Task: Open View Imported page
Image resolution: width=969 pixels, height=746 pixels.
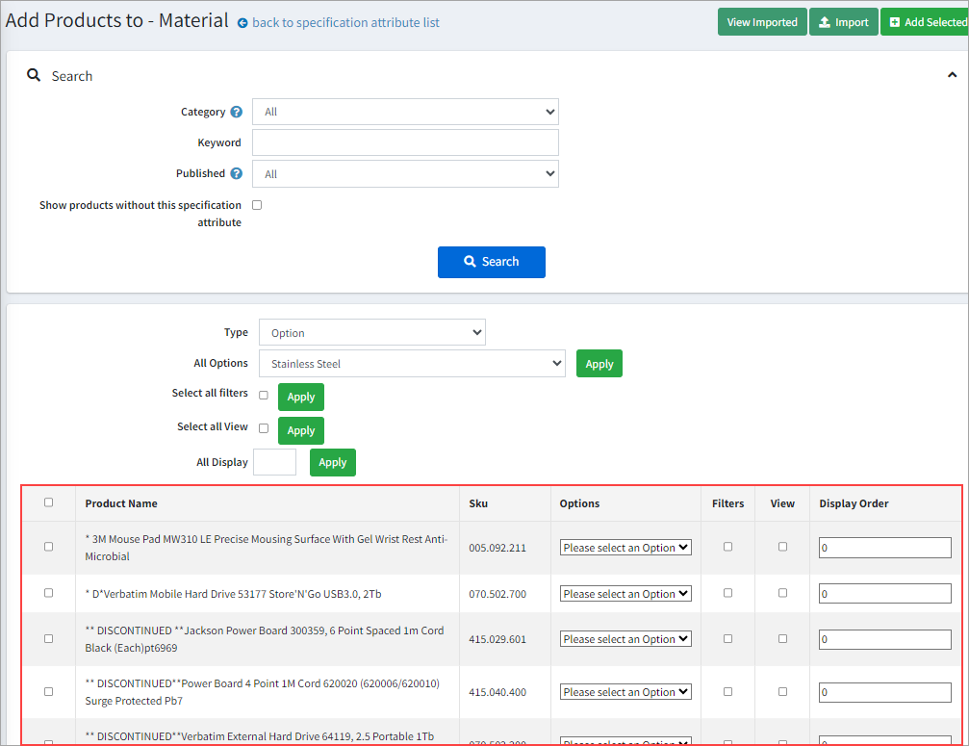Action: coord(761,22)
